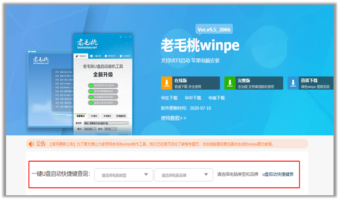This screenshot has height=200, width=340.
Task: Click the 常用软件 icon in the tool window
Action: click(x=106, y=56)
